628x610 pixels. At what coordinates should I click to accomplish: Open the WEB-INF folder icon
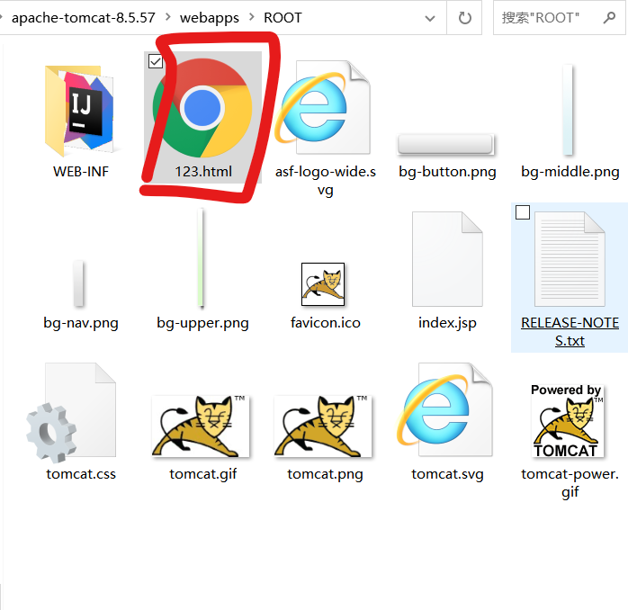tap(80, 110)
